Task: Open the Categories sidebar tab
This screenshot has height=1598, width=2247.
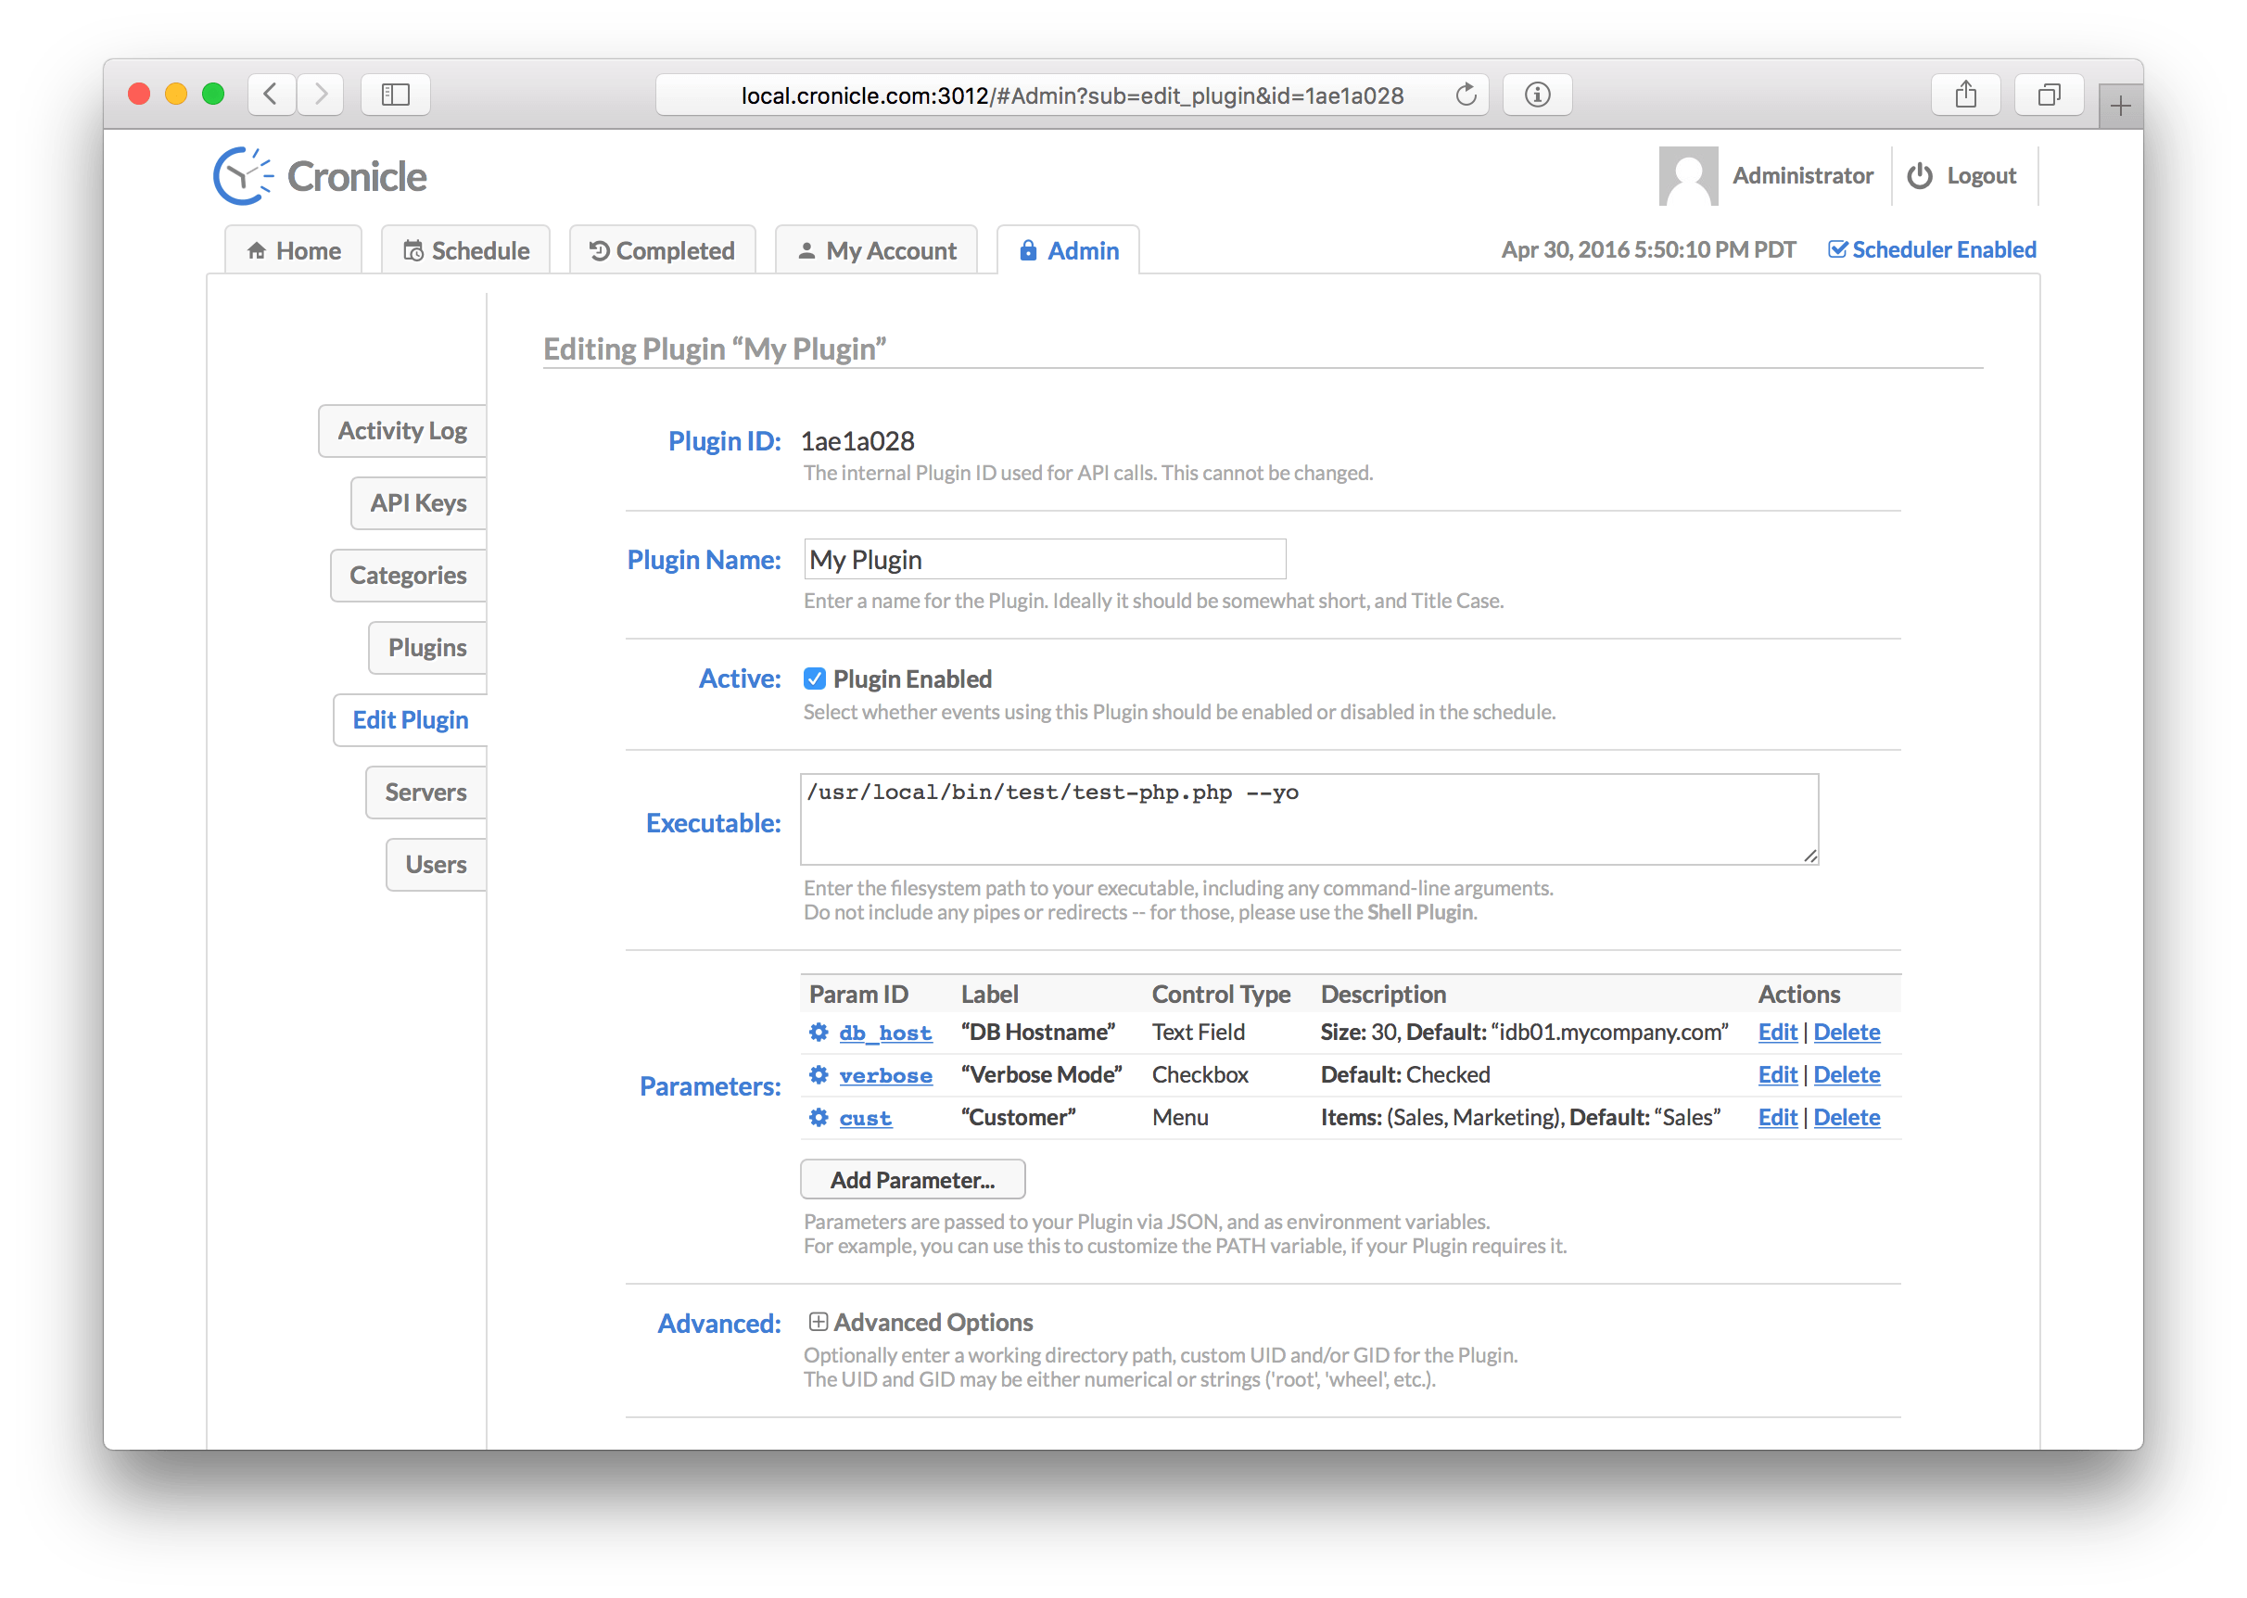Action: click(408, 576)
